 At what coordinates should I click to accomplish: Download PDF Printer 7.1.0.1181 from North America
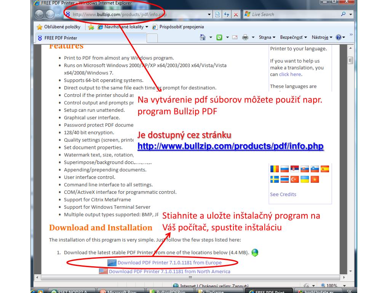point(169,271)
